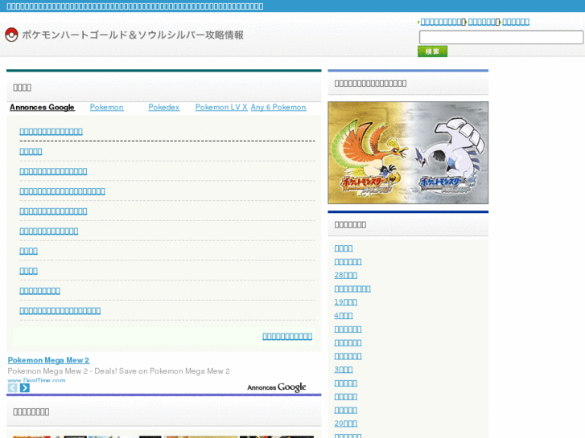Focus the search text field in header

pyautogui.click(x=501, y=37)
